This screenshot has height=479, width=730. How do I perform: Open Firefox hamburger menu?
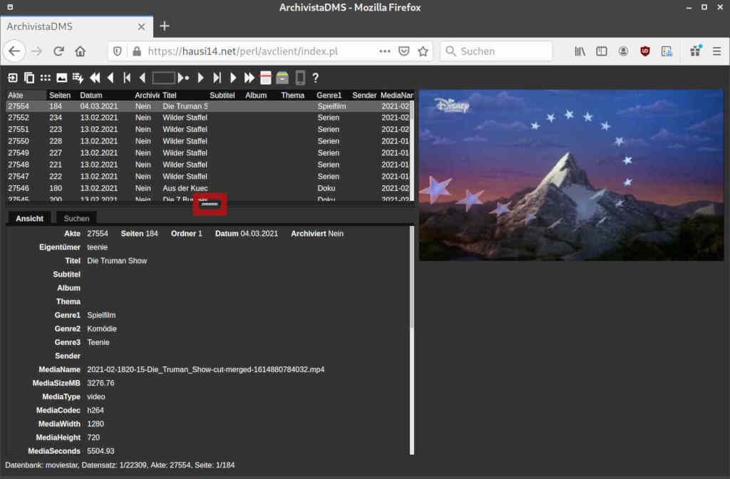tap(716, 51)
